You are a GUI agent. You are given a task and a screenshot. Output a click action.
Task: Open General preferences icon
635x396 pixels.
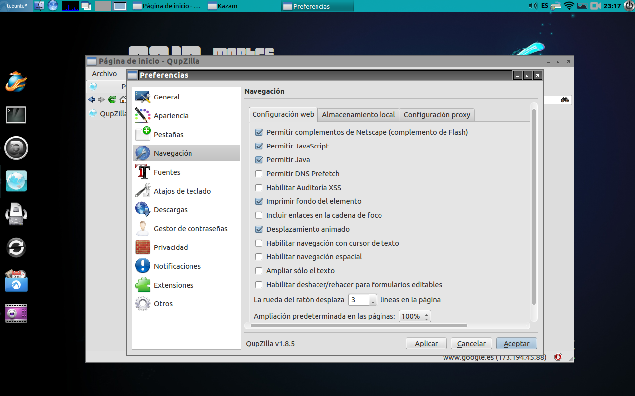pyautogui.click(x=143, y=97)
